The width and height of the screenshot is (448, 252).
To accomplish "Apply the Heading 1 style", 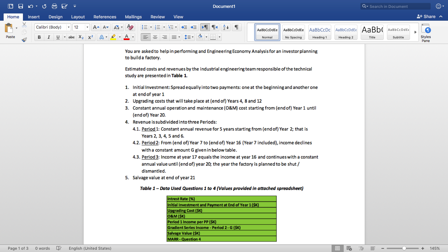I will point(319,32).
